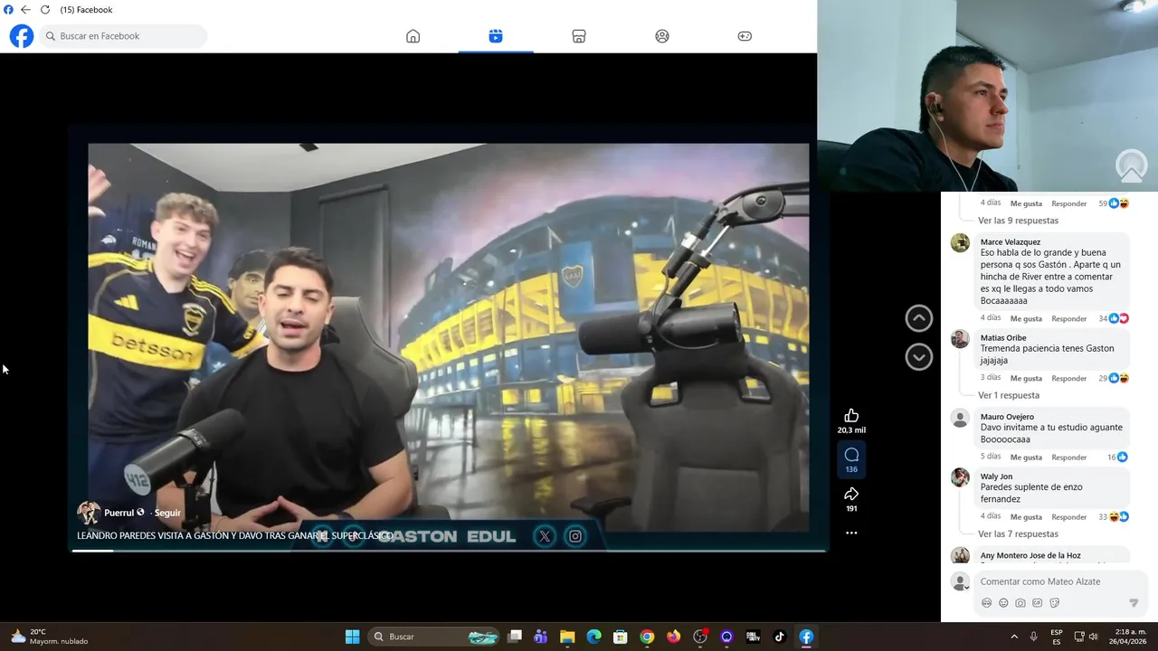Viewport: 1158px width, 651px height.
Task: Open the clock showing 2:18 a. m.
Action: coord(1130,637)
